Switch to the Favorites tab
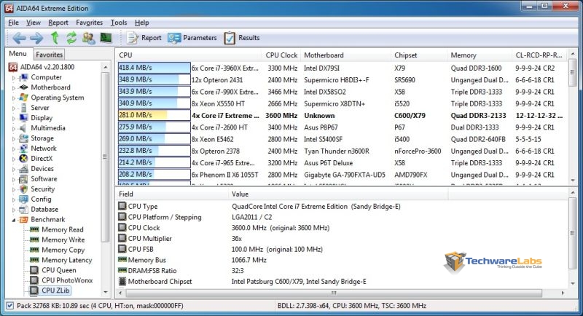 point(49,55)
